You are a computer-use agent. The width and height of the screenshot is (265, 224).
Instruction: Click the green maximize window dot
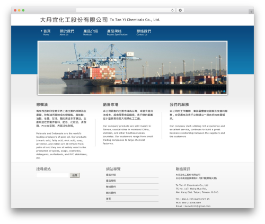click(23, 10)
